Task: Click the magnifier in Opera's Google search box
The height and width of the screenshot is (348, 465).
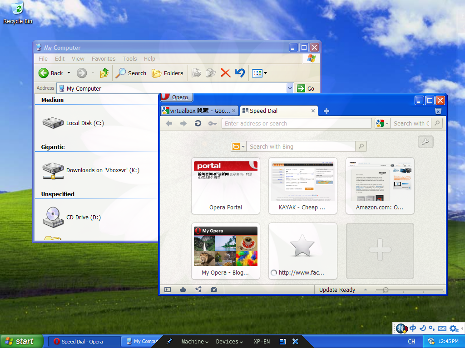Action: point(437,123)
